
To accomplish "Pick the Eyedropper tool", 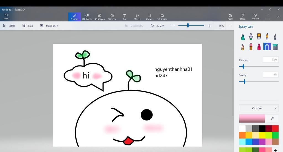I will pyautogui.click(x=272, y=119).
